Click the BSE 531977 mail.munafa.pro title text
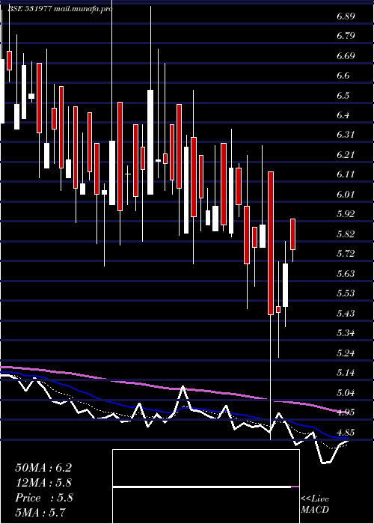 59,9
